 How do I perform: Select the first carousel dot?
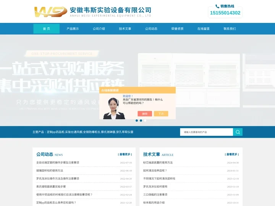(x=137, y=121)
